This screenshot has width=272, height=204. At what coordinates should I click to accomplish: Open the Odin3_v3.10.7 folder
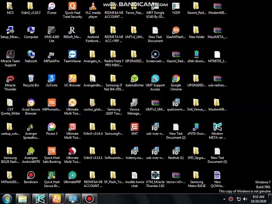pyautogui.click(x=31, y=8)
